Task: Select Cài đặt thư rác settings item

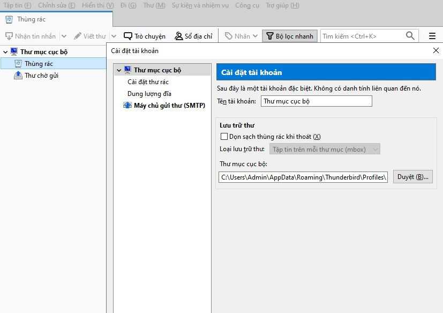Action: click(148, 82)
